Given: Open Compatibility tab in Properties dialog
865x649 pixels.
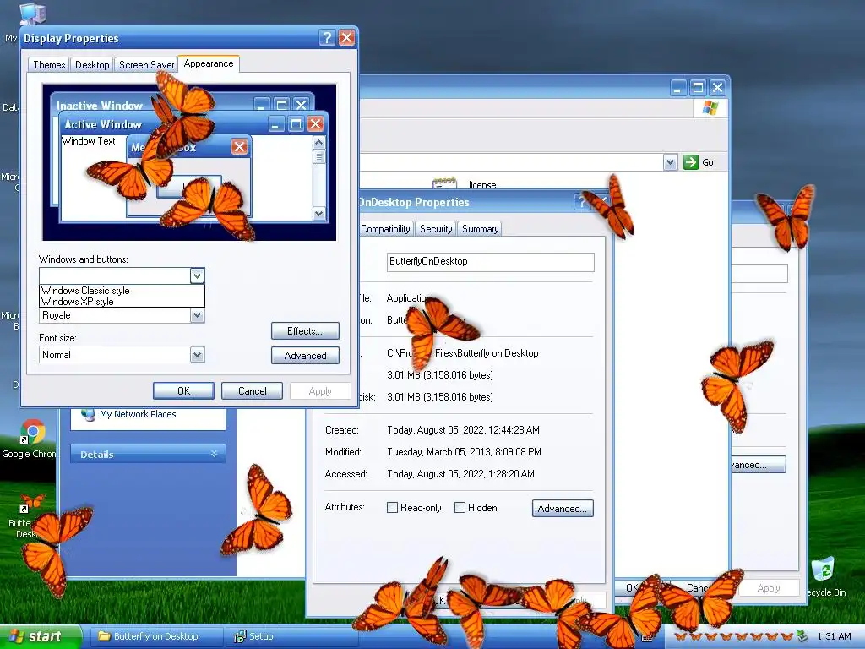Looking at the screenshot, I should click(385, 229).
